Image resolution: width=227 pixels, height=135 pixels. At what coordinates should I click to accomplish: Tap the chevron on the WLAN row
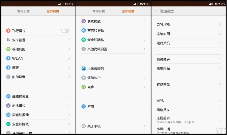(69, 58)
